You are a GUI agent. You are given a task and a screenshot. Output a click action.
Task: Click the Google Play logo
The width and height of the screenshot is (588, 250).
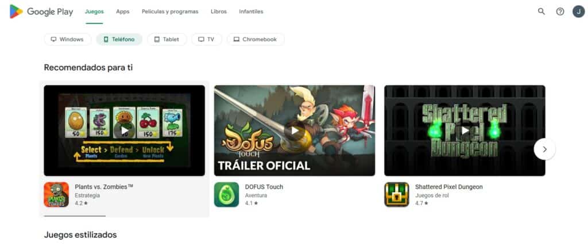pos(41,11)
